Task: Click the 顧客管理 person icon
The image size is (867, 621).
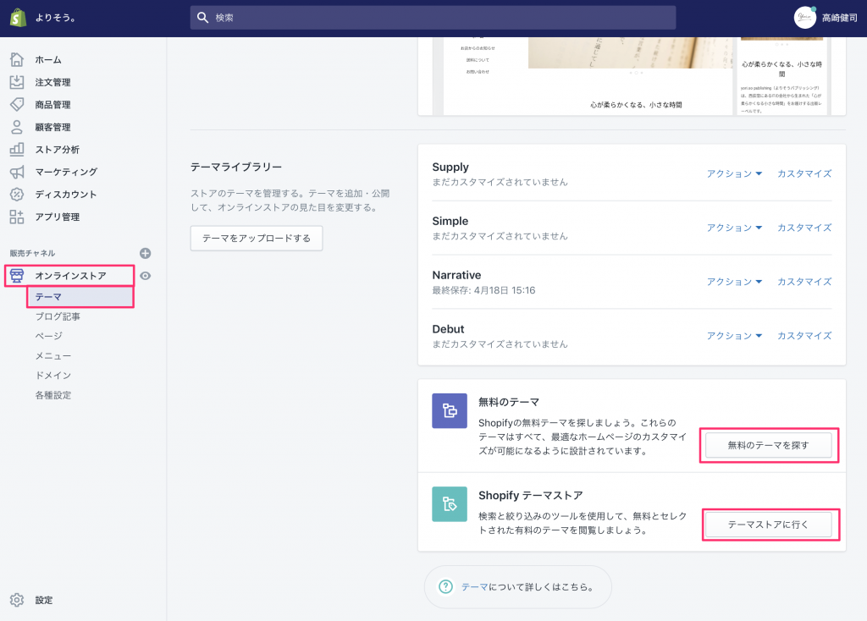Action: (17, 127)
